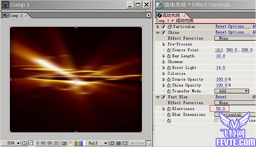Reset the Particular effect
The width and height of the screenshot is (256, 147).
[221, 26]
